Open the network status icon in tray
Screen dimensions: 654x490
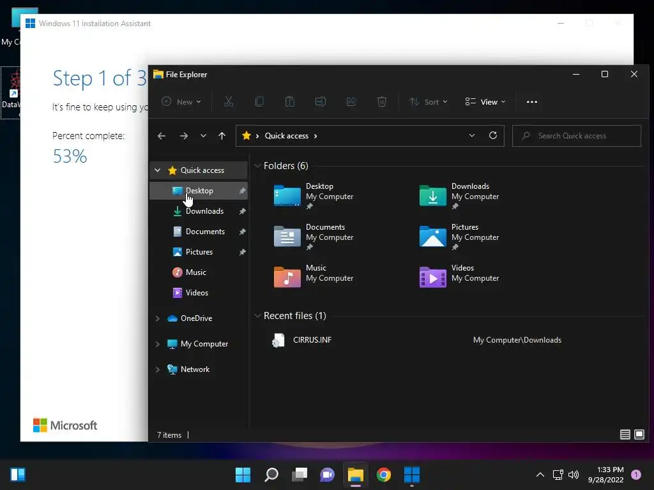(558, 475)
